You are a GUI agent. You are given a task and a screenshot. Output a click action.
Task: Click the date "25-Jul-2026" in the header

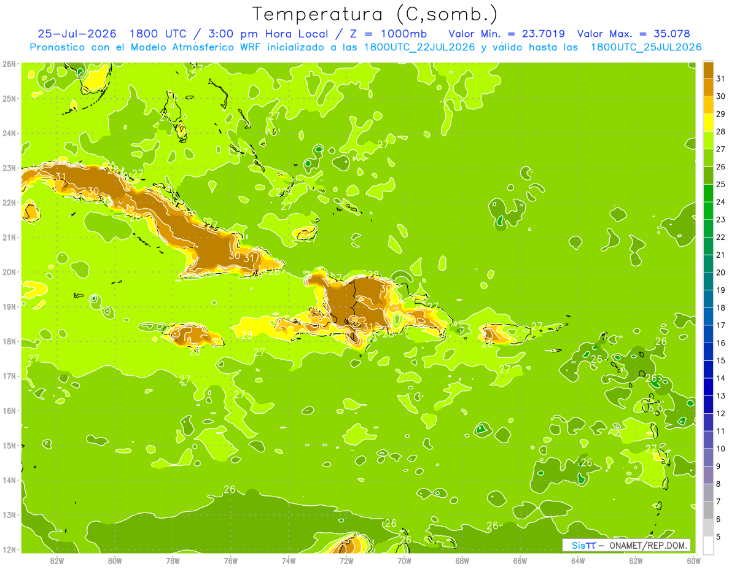77,34
